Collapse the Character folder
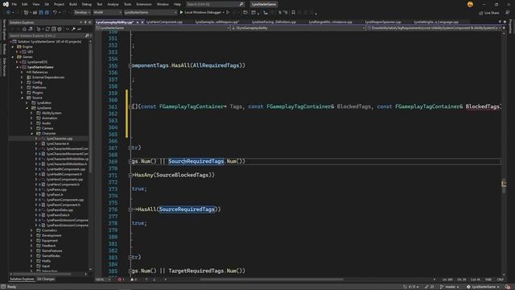 (31, 133)
